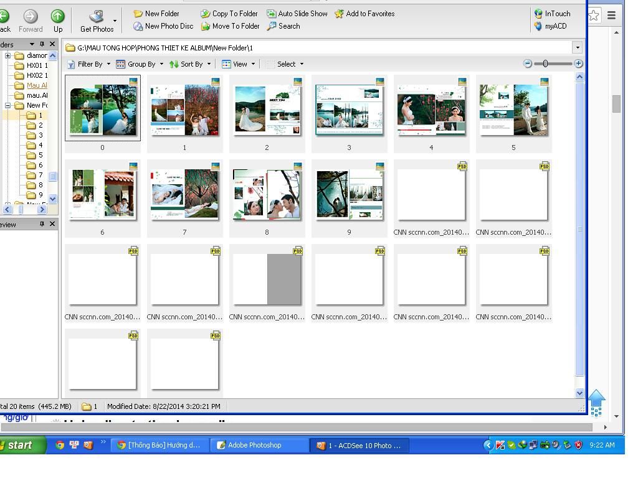Image resolution: width=638 pixels, height=478 pixels.
Task: Expand hidden system tray icons arrow
Action: pos(488,445)
